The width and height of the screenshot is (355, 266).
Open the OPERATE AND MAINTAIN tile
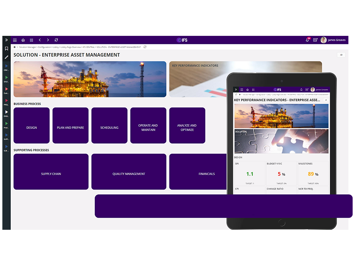click(148, 125)
